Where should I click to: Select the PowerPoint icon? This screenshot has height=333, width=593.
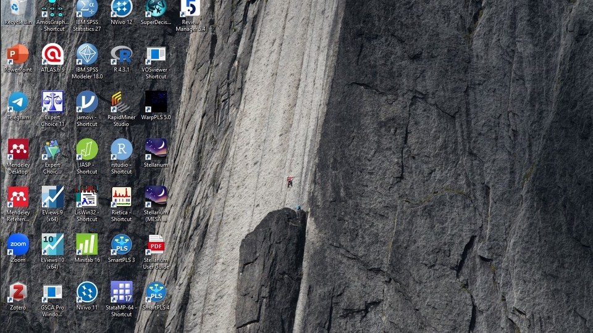pos(18,59)
